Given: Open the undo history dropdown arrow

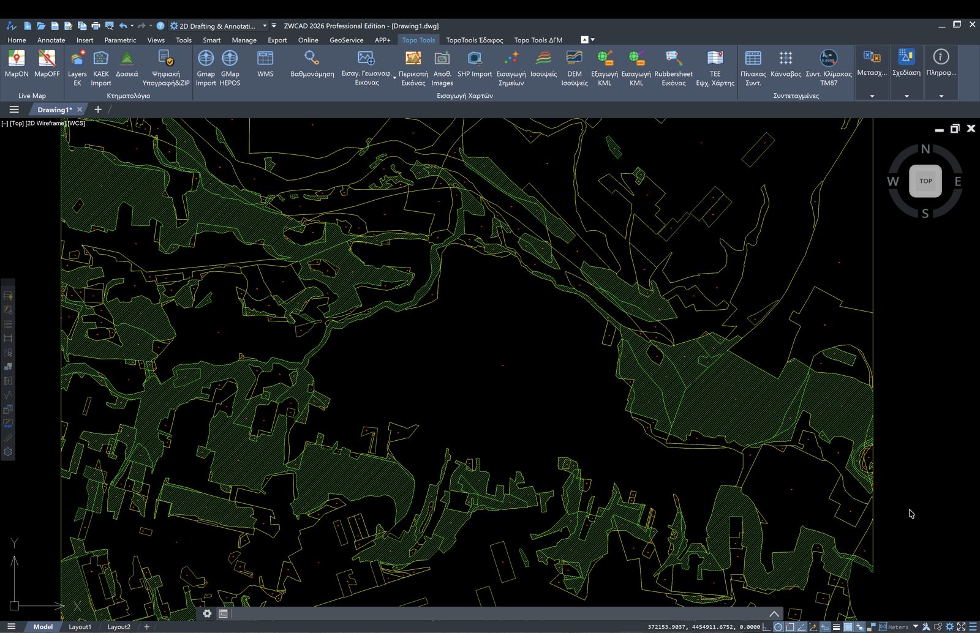Looking at the screenshot, I should point(132,26).
